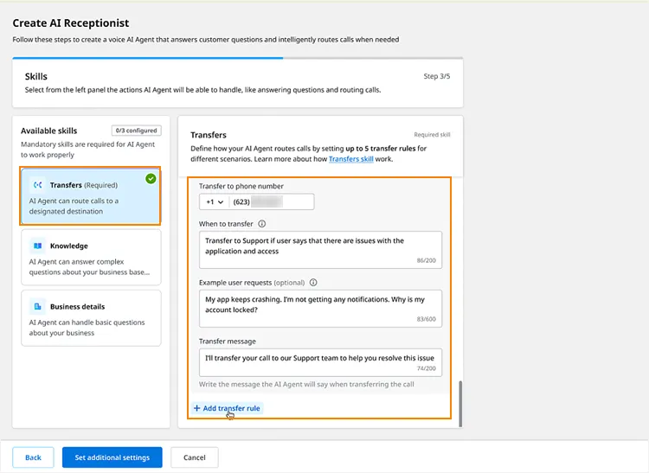Open the Transfers skill link
The width and height of the screenshot is (649, 473).
[350, 159]
